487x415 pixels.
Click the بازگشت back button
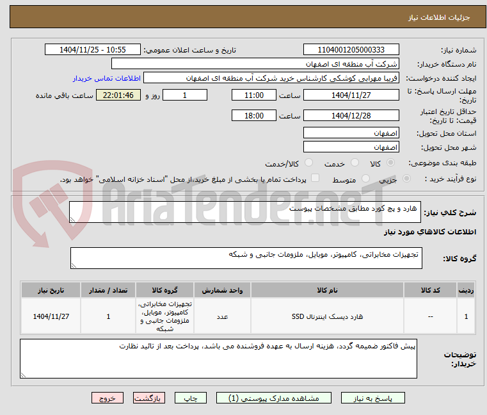[149, 398]
